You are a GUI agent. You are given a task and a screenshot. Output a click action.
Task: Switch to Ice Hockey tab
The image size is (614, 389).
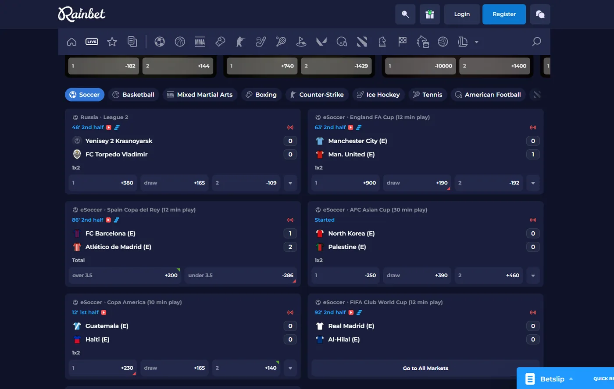pyautogui.click(x=378, y=95)
